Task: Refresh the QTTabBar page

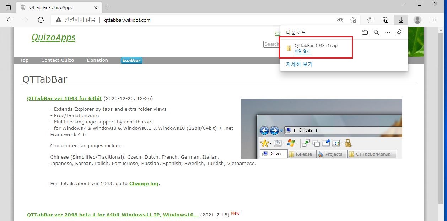Action: (41, 20)
